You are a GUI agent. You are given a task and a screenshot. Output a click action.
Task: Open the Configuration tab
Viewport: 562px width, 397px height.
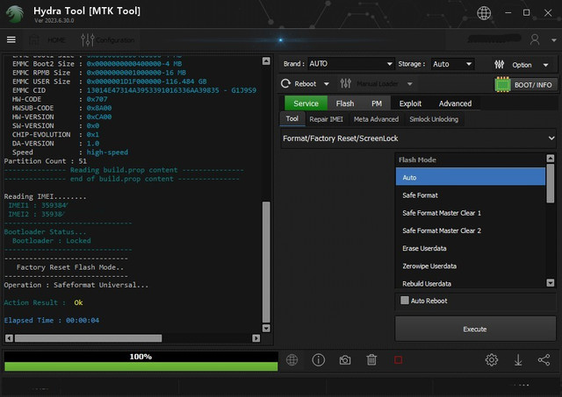107,39
